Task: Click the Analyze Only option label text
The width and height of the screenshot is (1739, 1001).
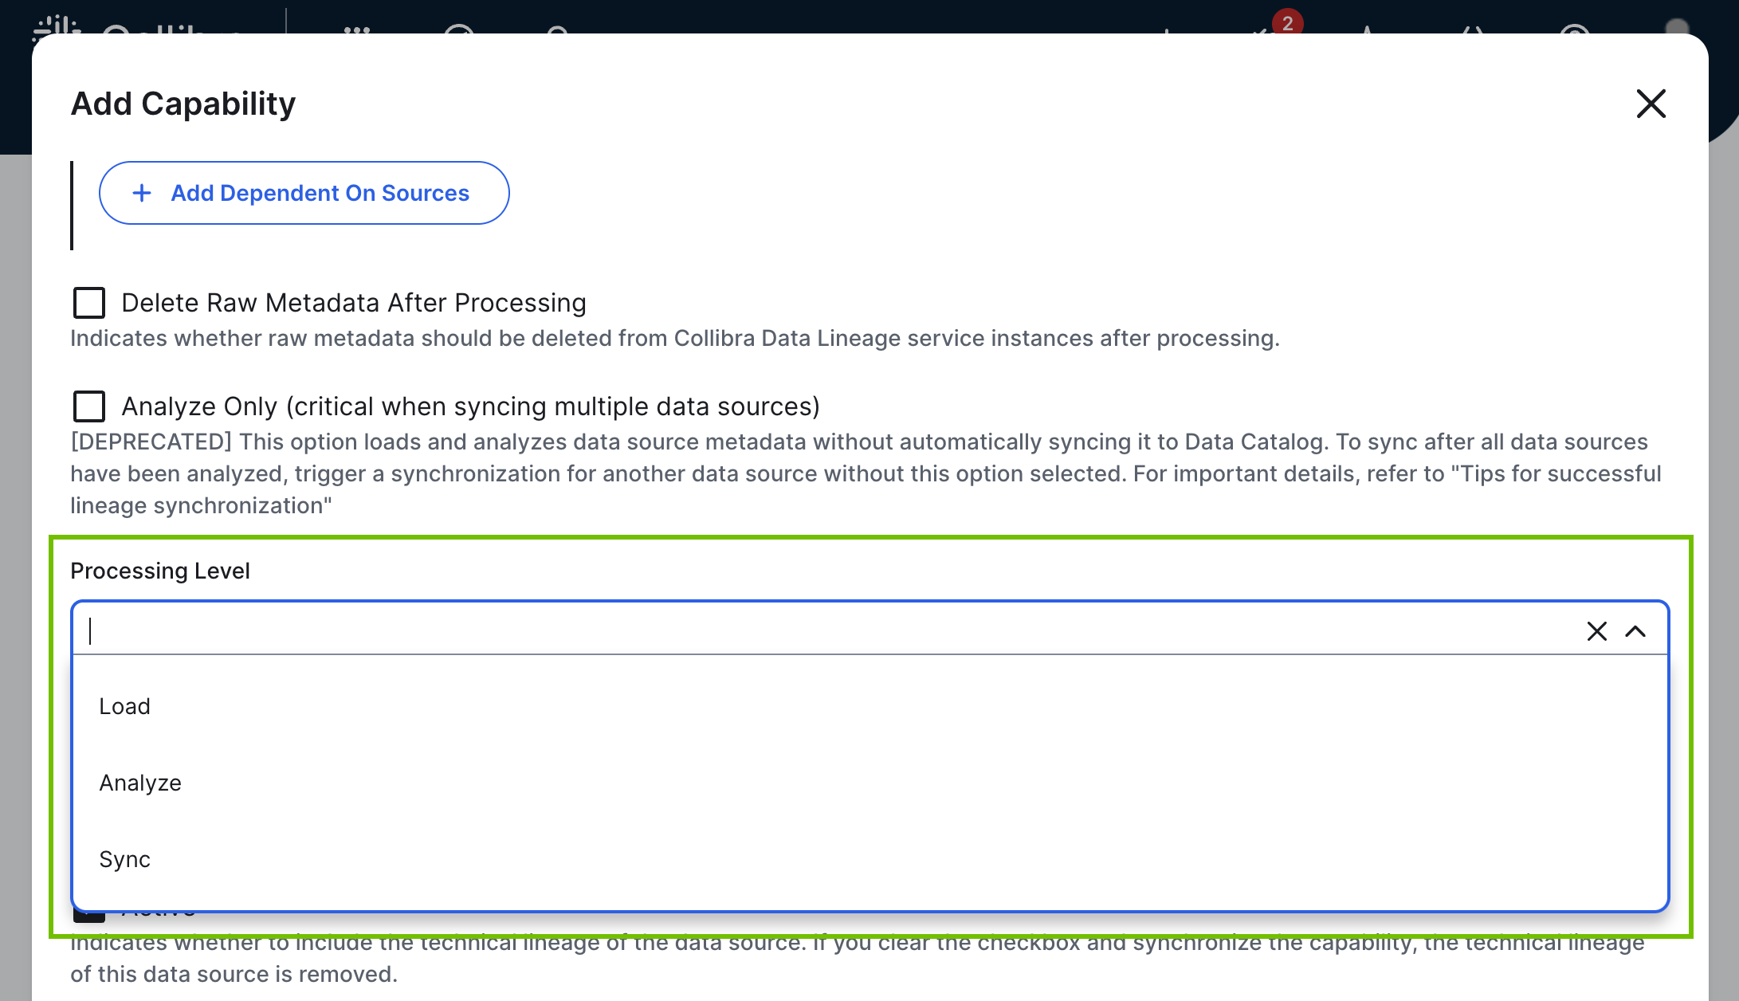Action: tap(470, 406)
